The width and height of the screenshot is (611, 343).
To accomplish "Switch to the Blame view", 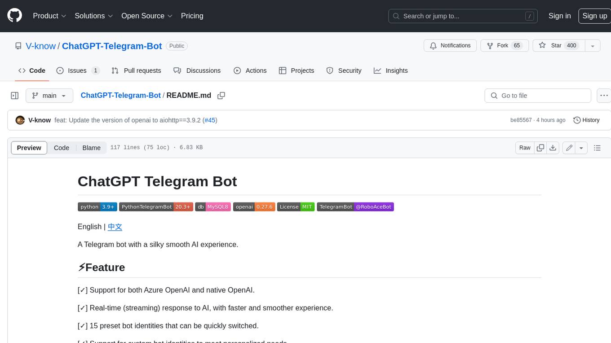I will pos(91,148).
